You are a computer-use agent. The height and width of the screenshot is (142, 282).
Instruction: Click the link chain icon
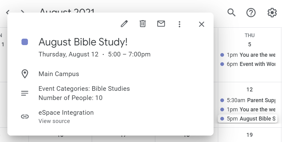point(25,117)
